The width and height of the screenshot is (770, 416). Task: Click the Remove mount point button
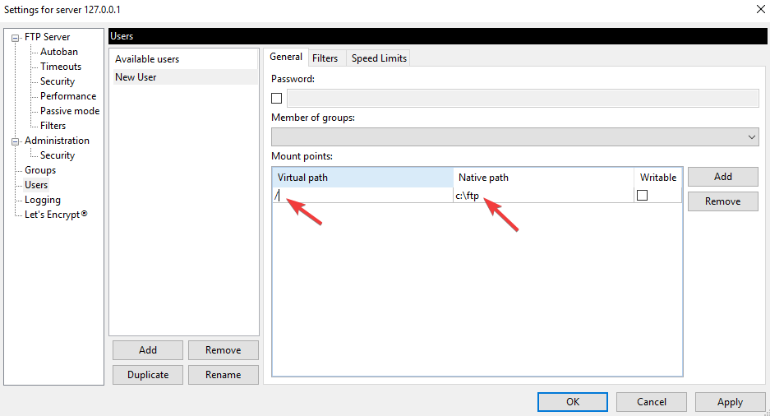click(723, 201)
